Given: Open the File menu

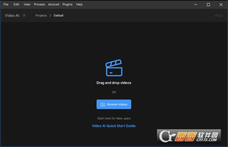Looking at the screenshot, I should [6, 4].
